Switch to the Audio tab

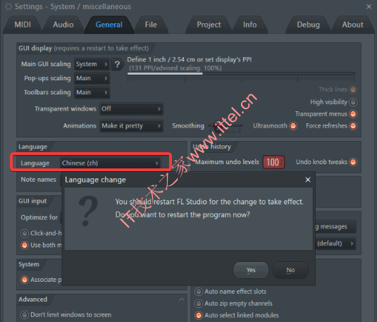[63, 25]
